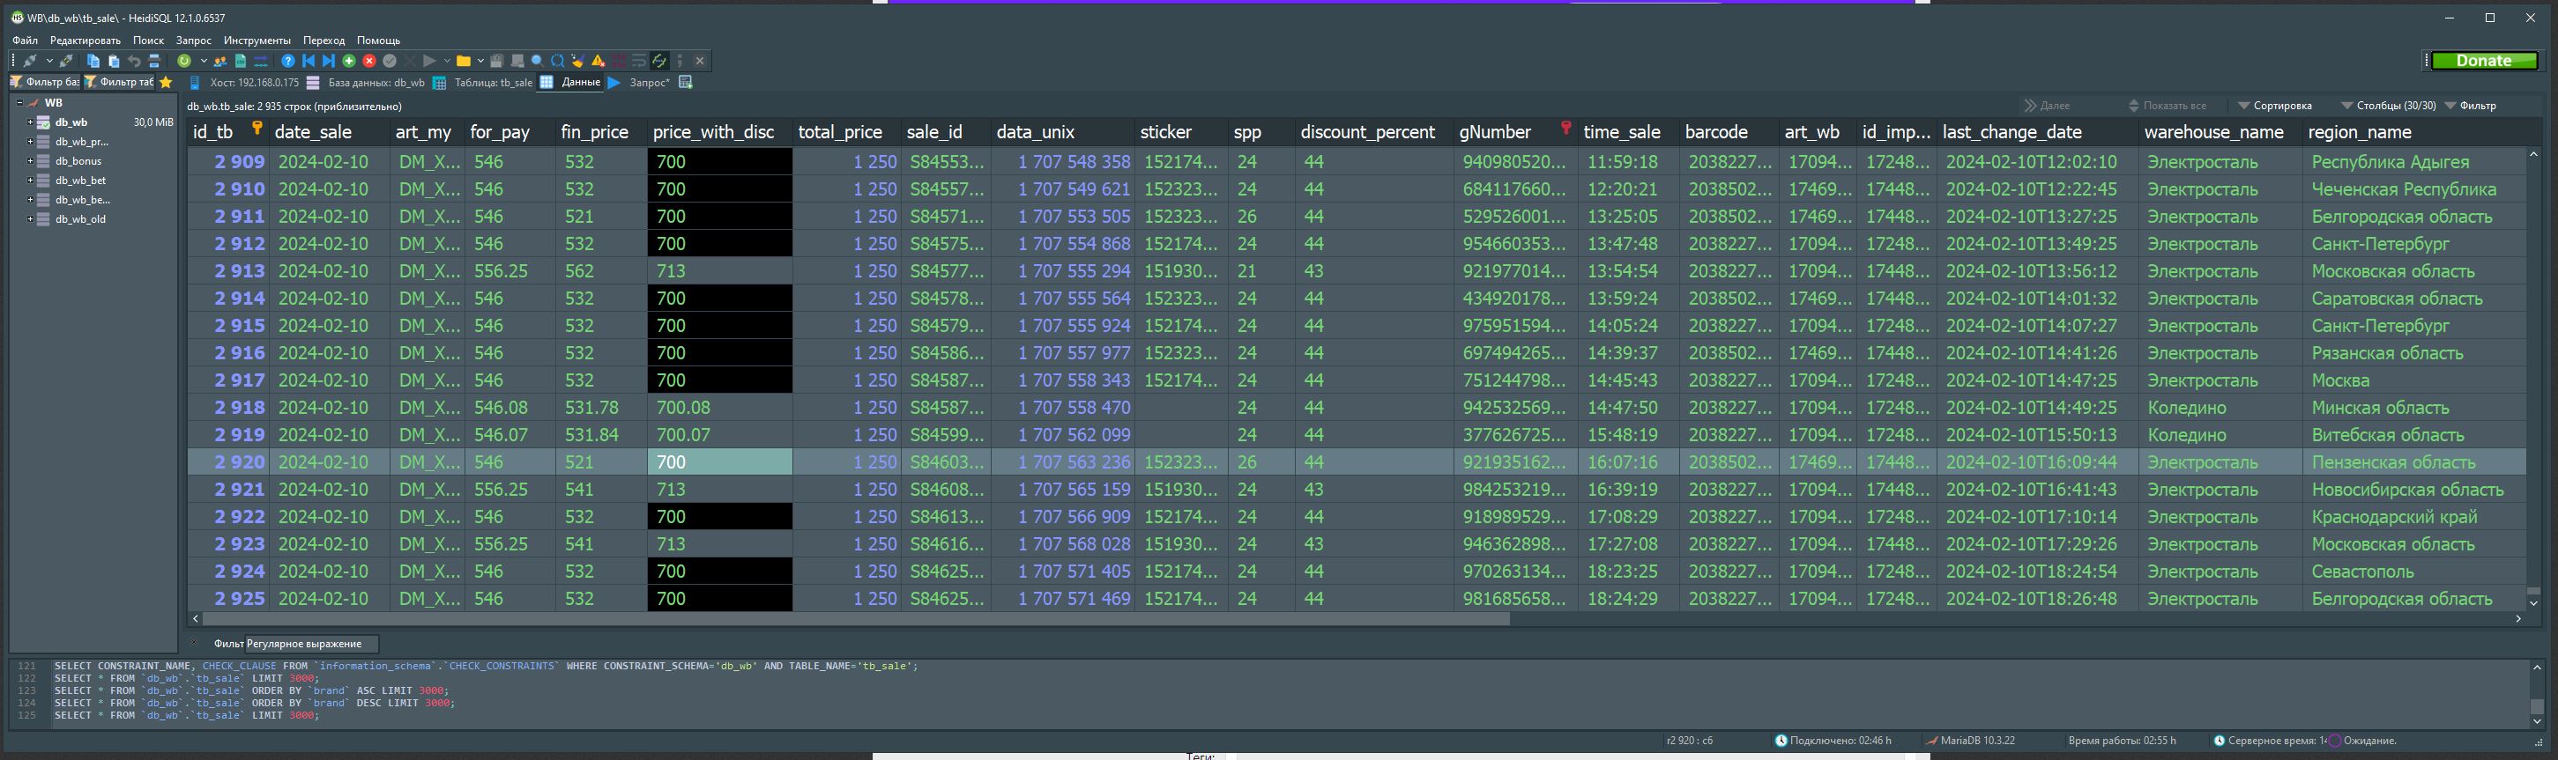Image resolution: width=2558 pixels, height=760 pixels.
Task: Switch to the Таблица: tb_sale tab
Action: (x=483, y=83)
